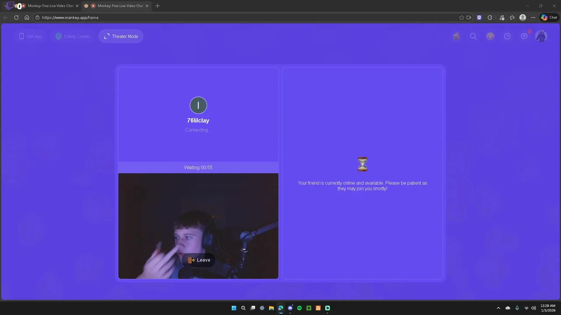Open the Twitch browser extension

[479, 17]
